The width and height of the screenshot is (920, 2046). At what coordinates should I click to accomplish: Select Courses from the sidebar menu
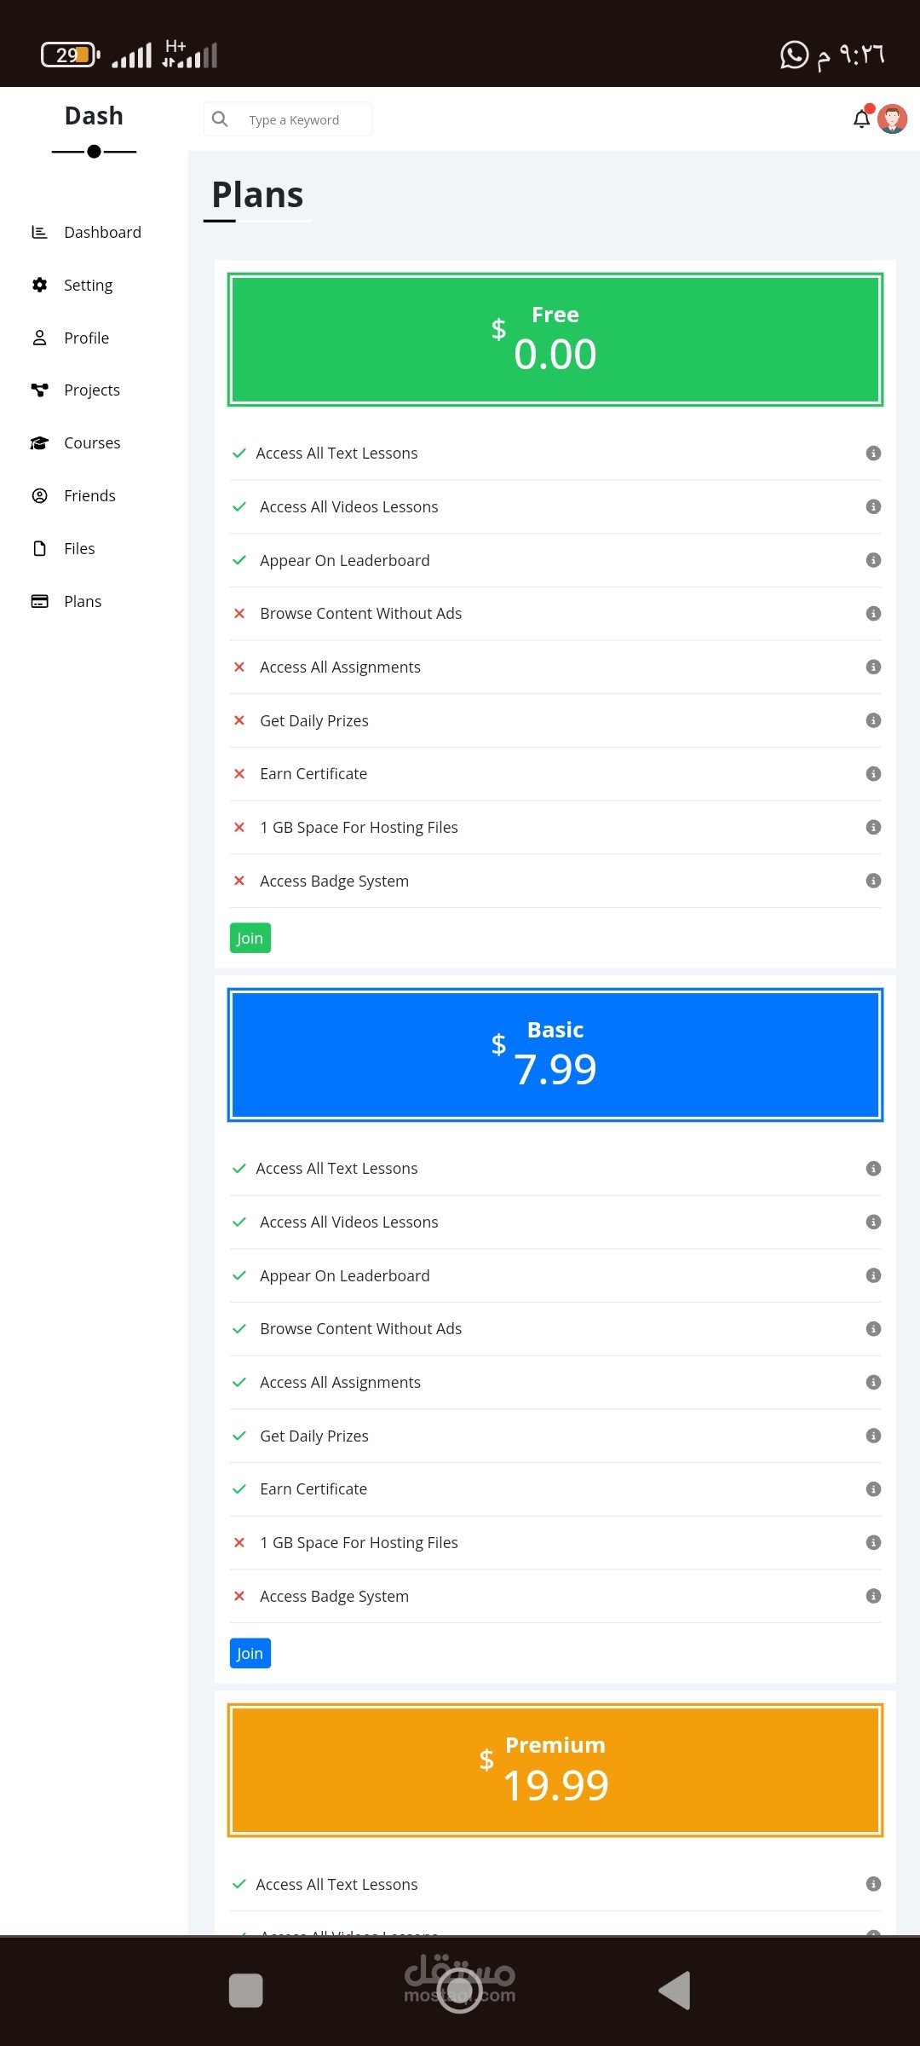[92, 443]
